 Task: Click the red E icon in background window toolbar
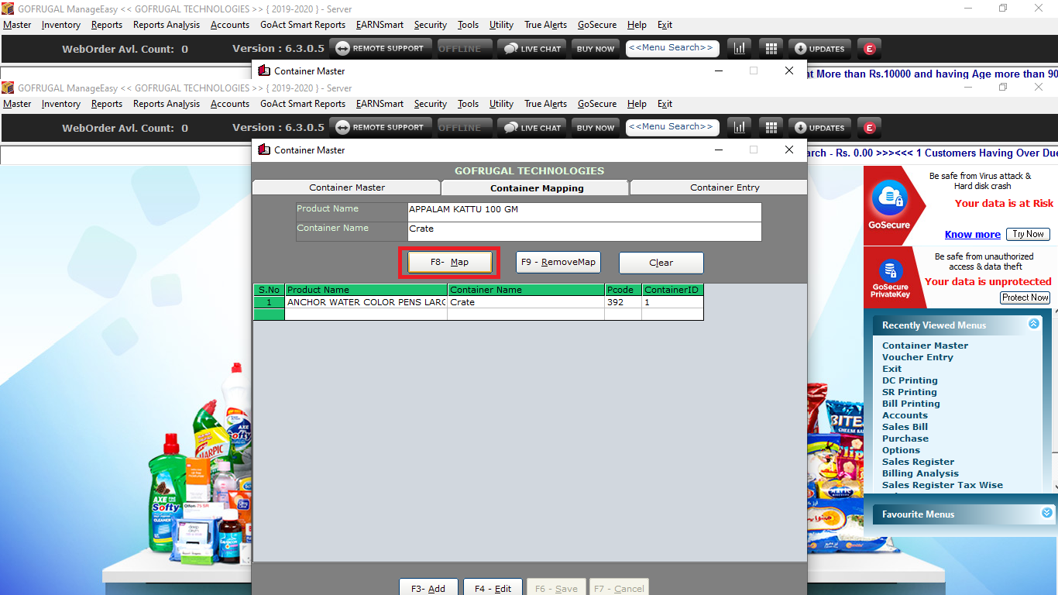click(870, 48)
